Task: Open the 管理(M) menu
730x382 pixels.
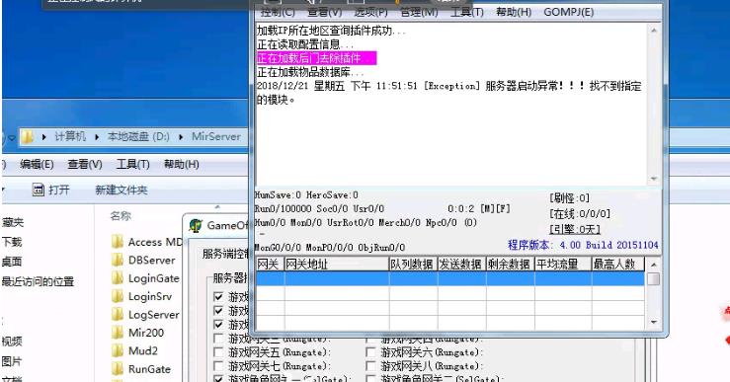Action: (419, 12)
